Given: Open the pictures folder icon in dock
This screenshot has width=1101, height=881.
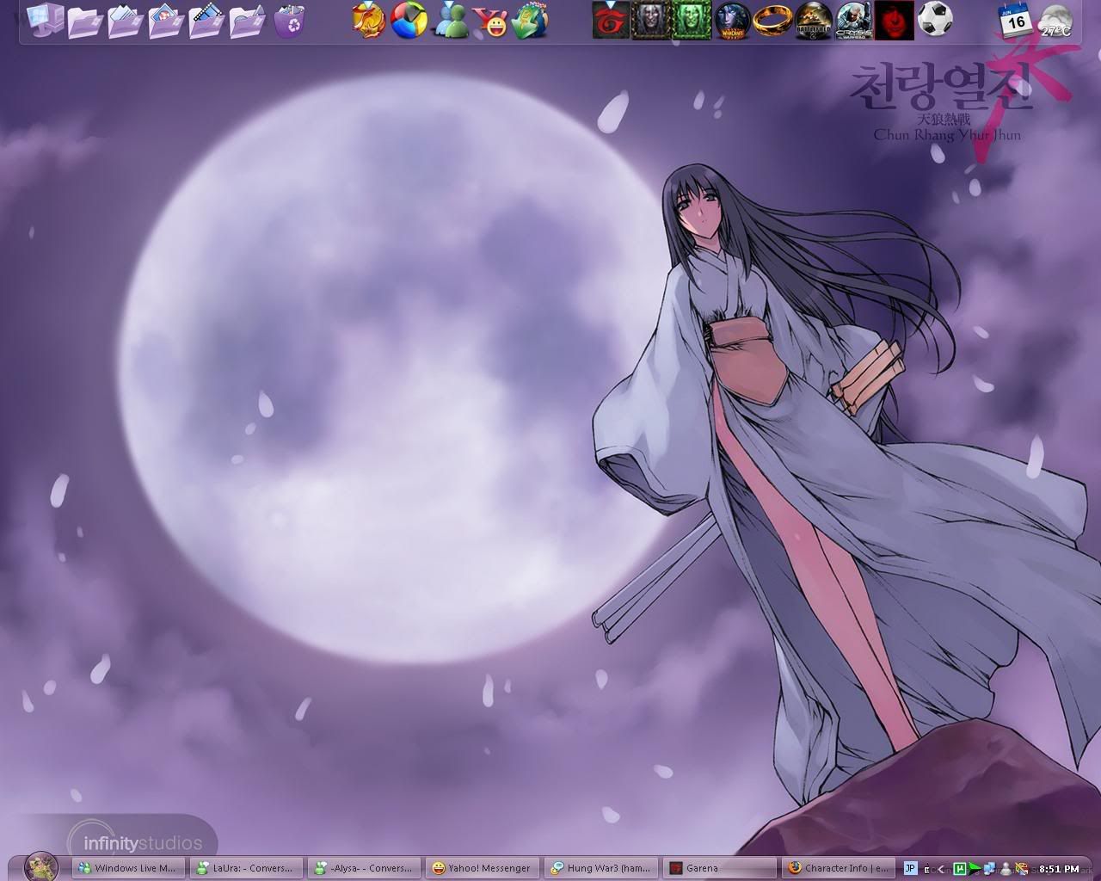Looking at the screenshot, I should (166, 21).
